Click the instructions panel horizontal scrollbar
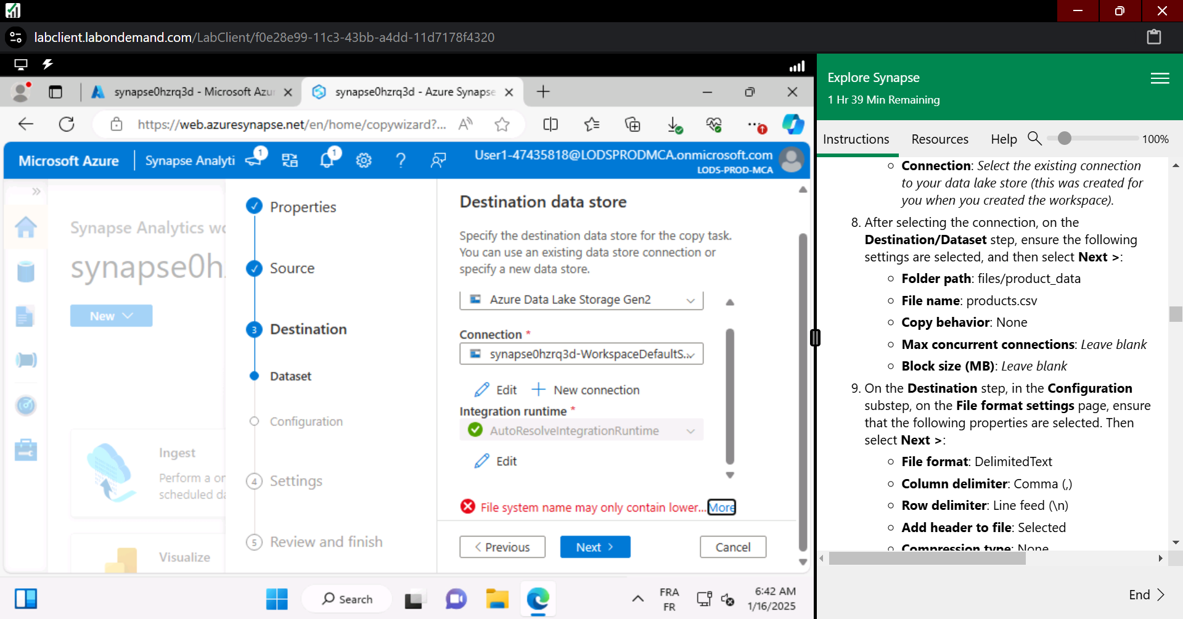This screenshot has width=1183, height=619. coord(927,559)
